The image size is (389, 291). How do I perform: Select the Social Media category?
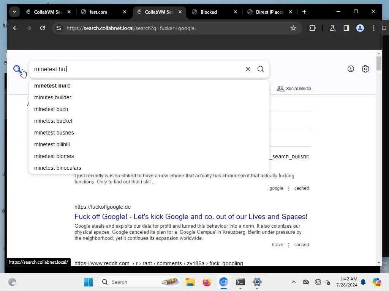pos(294,89)
